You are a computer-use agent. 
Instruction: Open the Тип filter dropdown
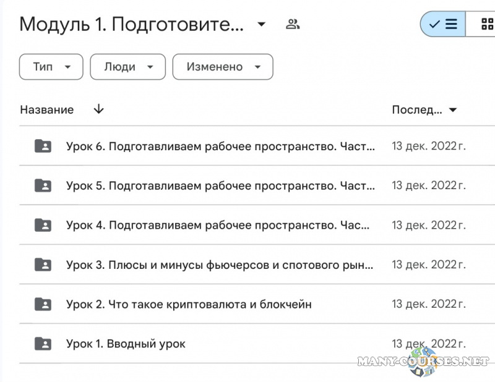click(51, 67)
